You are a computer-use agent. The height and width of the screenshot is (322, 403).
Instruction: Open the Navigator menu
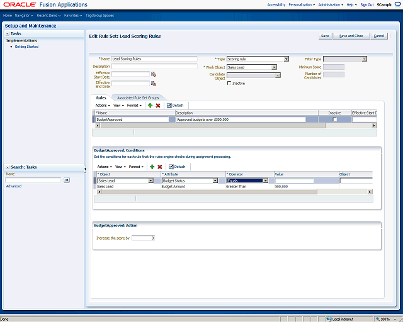(24, 15)
